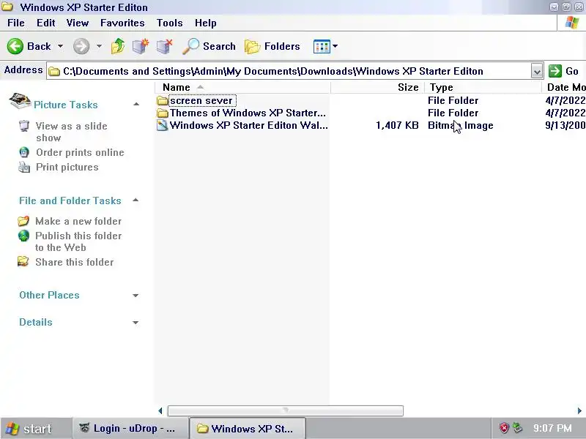The width and height of the screenshot is (586, 439).
Task: Select the Windows XP Starter Editon Wallpaper file
Action: (248, 125)
